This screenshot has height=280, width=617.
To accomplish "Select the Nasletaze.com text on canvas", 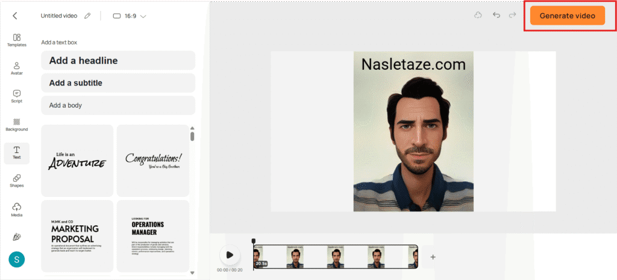I will (x=413, y=64).
